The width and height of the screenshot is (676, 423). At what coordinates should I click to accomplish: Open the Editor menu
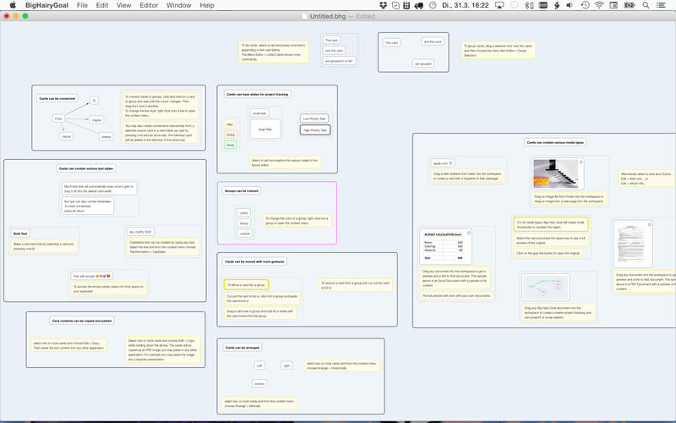149,5
